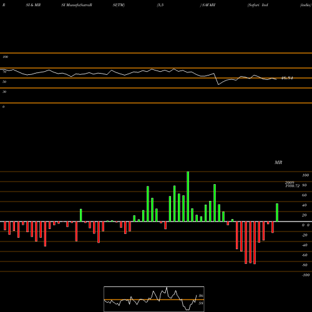Click the RSI axis label 70
Viewport: 312px width, 312px height.
click(4, 72)
